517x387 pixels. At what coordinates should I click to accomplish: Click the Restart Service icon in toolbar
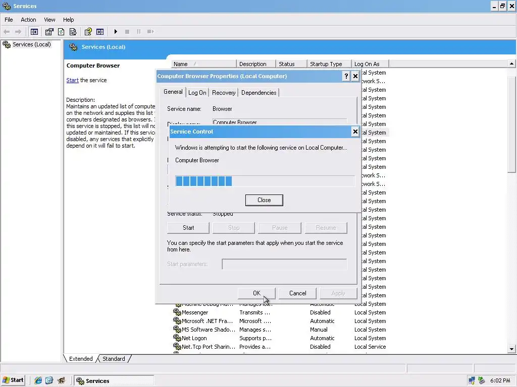click(x=150, y=32)
